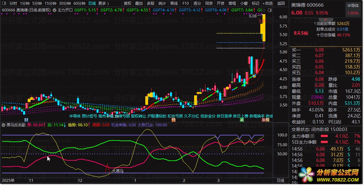Click the 日线 label at the bottom right
The height and width of the screenshot is (185, 364).
pyautogui.click(x=281, y=181)
